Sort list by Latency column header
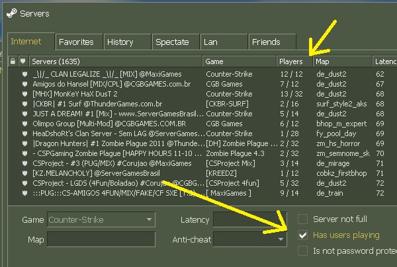 coord(385,61)
